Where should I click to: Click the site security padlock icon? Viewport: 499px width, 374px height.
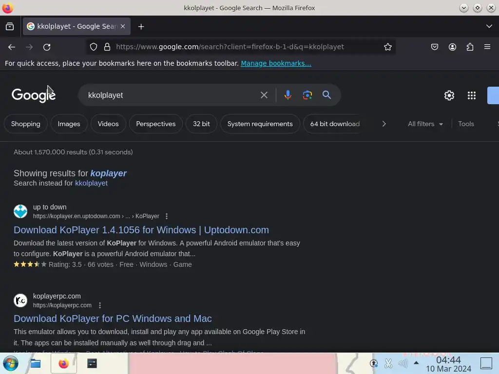click(107, 47)
